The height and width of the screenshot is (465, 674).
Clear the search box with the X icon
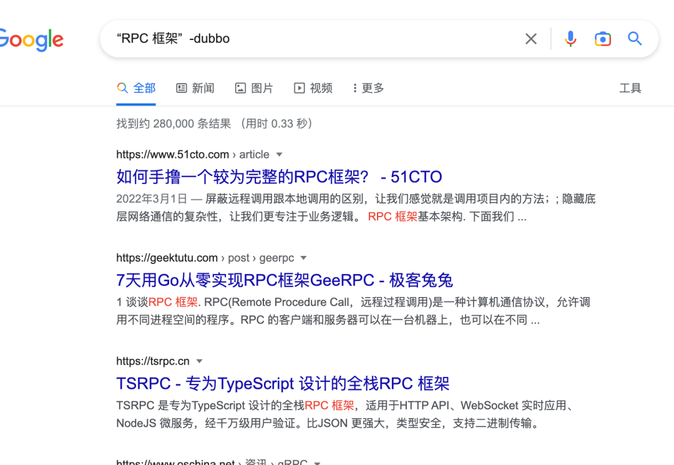pos(531,39)
